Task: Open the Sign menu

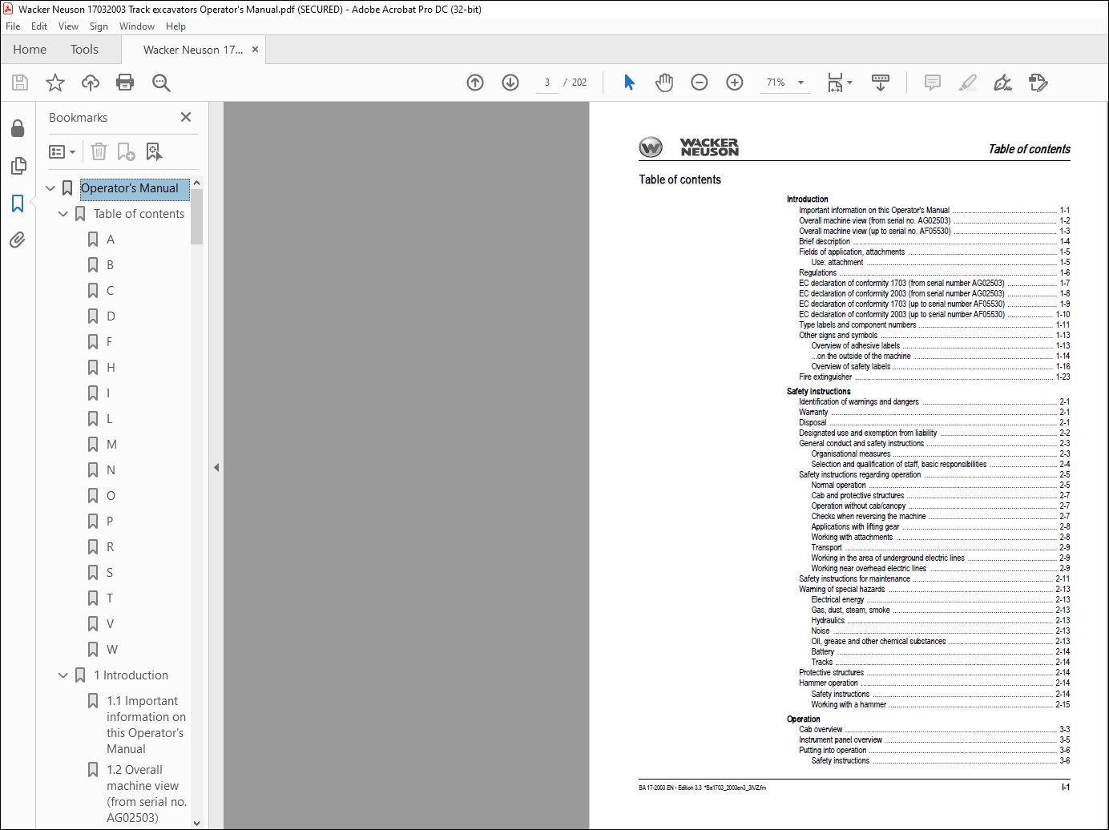Action: [99, 26]
